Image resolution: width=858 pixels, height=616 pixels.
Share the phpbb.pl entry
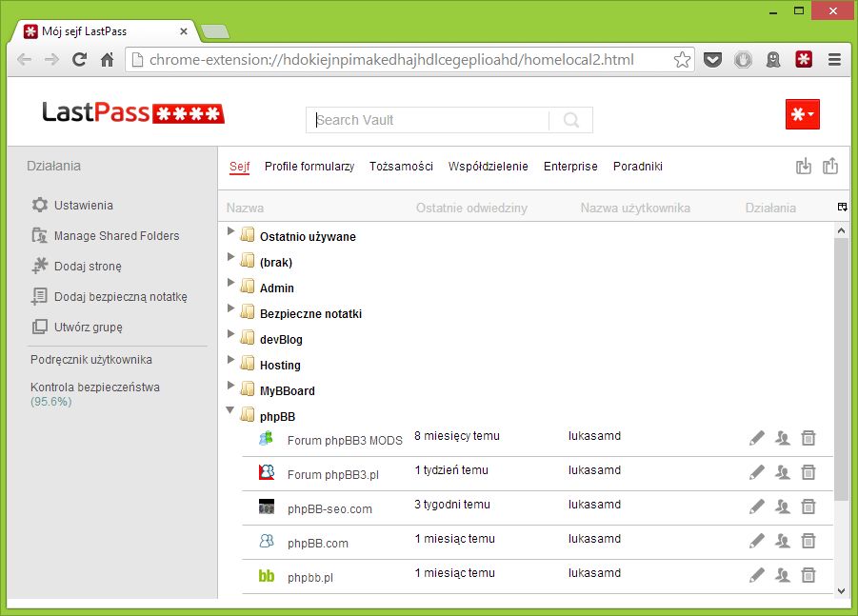click(x=783, y=575)
